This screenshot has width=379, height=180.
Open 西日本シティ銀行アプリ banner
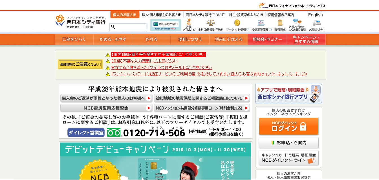[288, 94]
